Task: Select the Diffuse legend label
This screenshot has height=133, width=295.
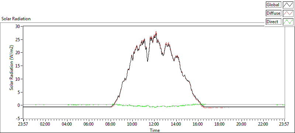Action: pyautogui.click(x=274, y=13)
